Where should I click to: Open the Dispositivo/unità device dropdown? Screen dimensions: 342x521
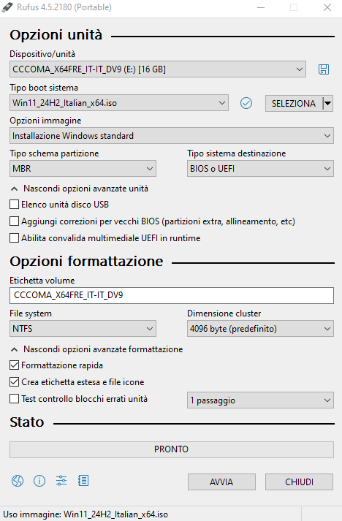tap(158, 69)
